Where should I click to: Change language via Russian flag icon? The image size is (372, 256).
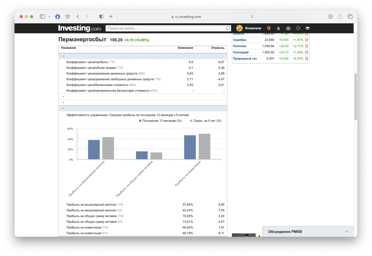[308, 28]
